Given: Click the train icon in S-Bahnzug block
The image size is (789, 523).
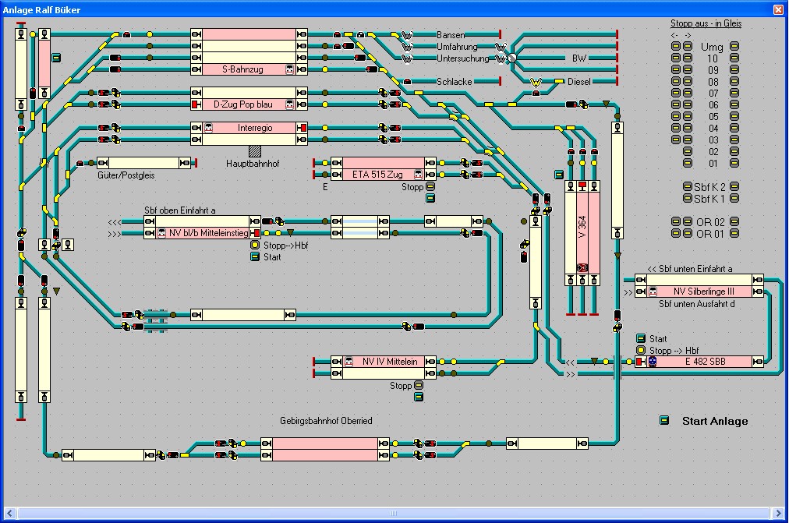Looking at the screenshot, I should pyautogui.click(x=290, y=69).
